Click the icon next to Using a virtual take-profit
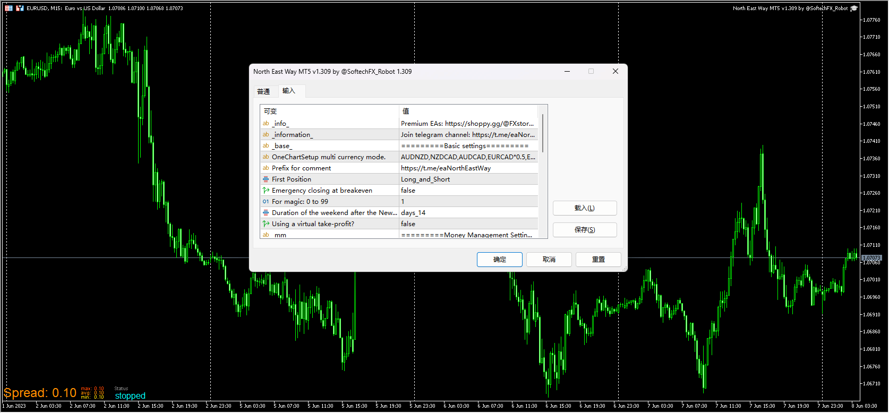 pyautogui.click(x=266, y=224)
